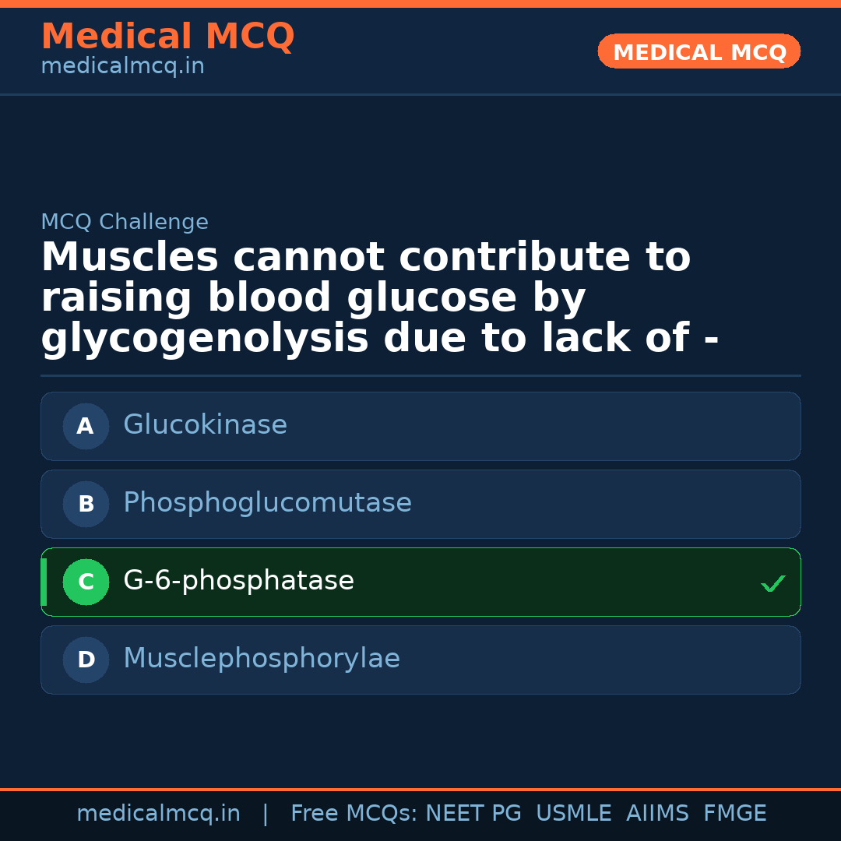
Task: Open the NEET PG section in footer
Action: [x=473, y=813]
